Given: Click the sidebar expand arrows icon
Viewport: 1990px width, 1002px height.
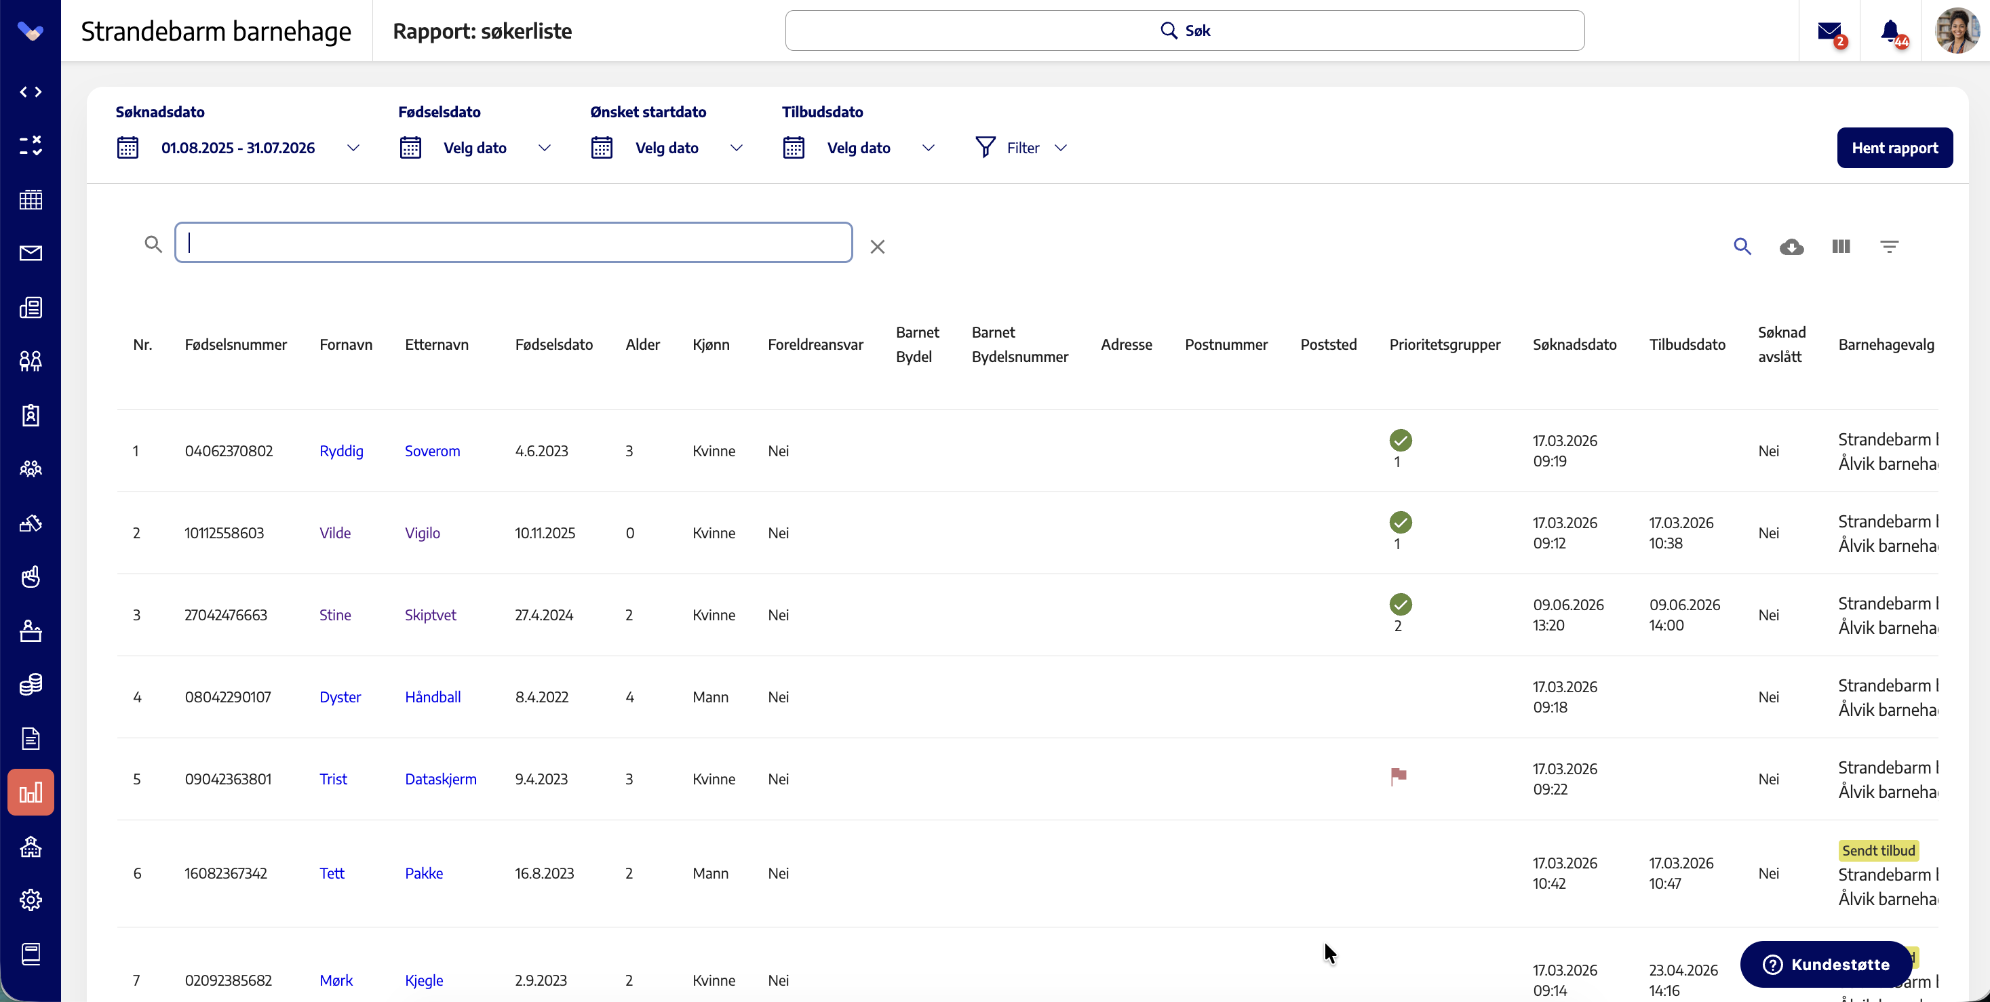Looking at the screenshot, I should [31, 92].
